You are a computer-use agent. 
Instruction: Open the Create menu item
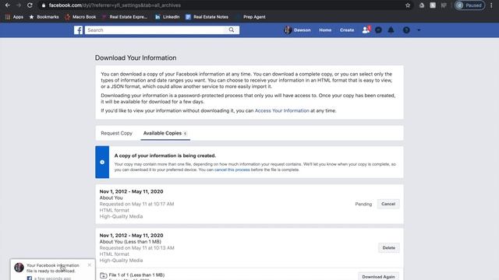[347, 30]
